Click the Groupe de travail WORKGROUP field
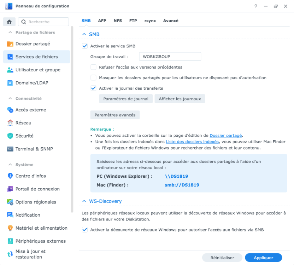The image size is (294, 265). 170,57
